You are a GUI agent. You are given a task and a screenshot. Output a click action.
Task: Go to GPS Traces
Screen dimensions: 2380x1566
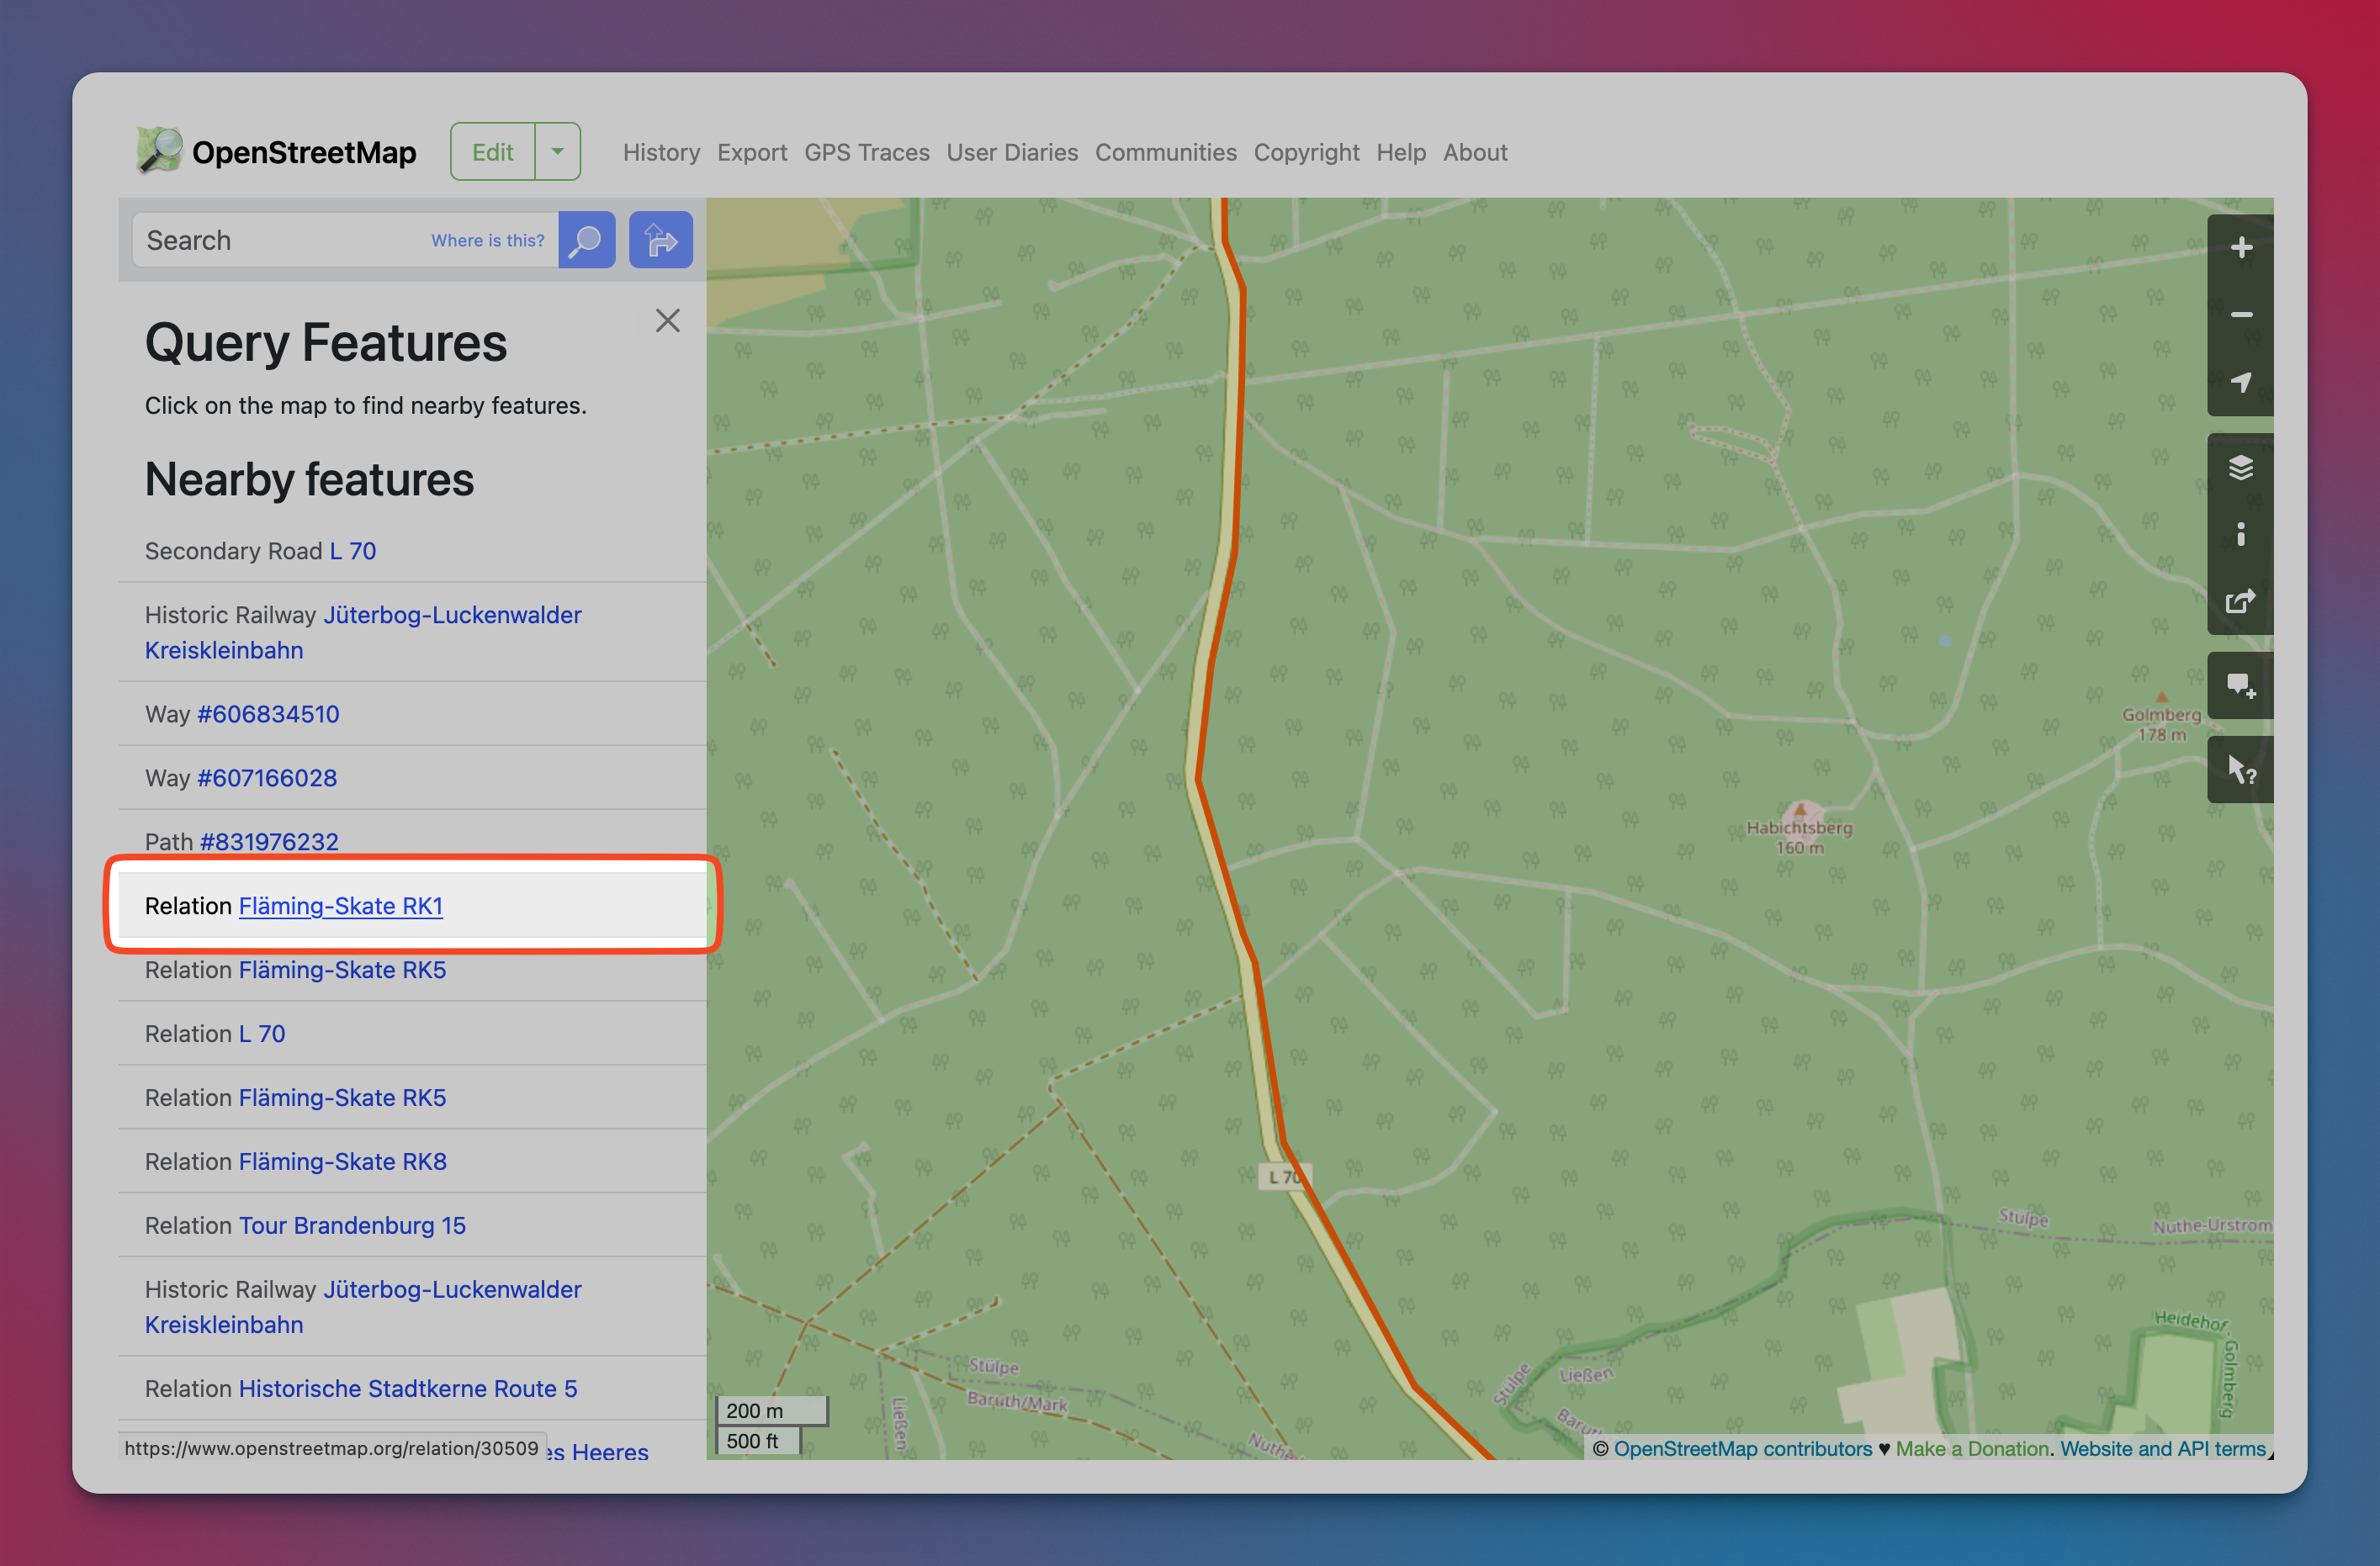867,152
